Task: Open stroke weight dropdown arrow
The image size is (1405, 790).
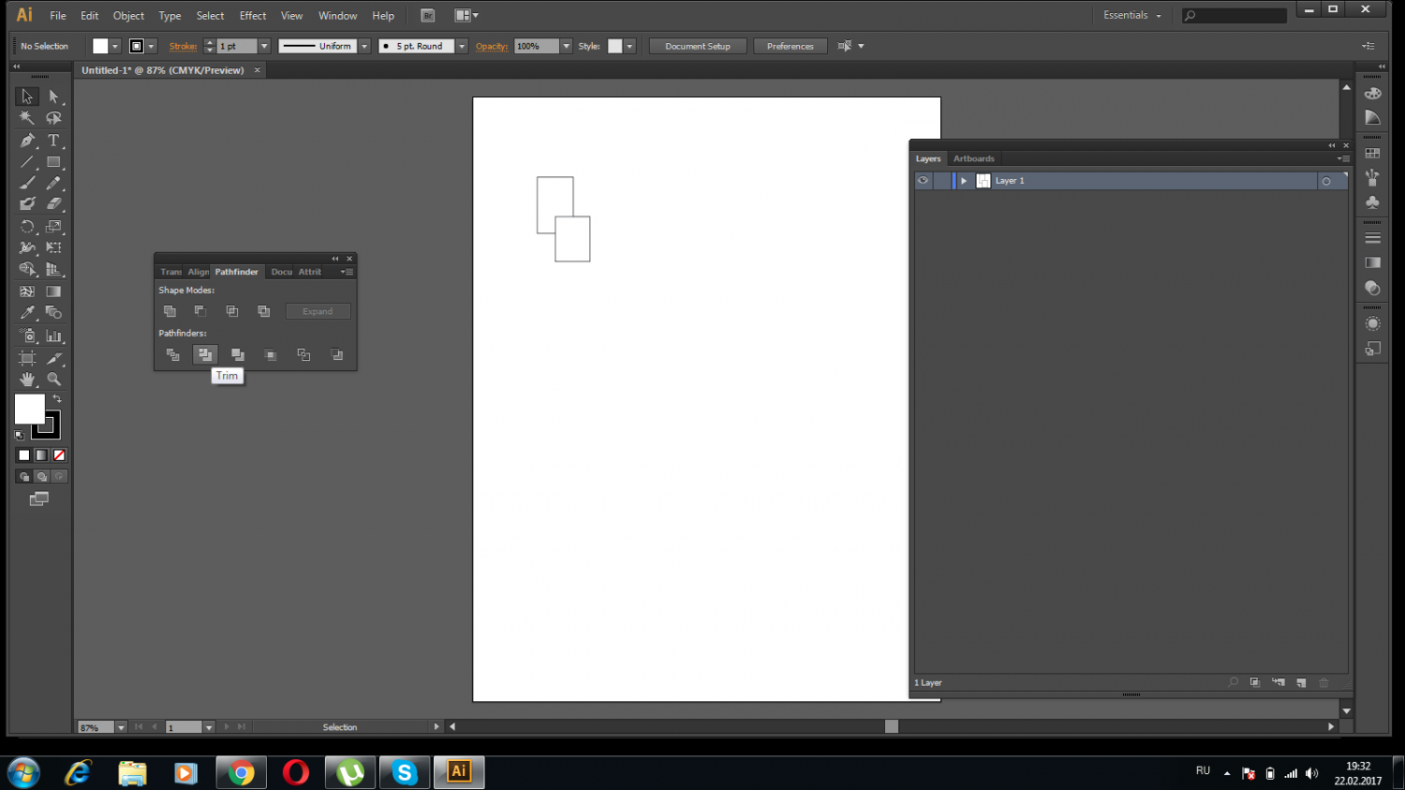Action: (264, 46)
